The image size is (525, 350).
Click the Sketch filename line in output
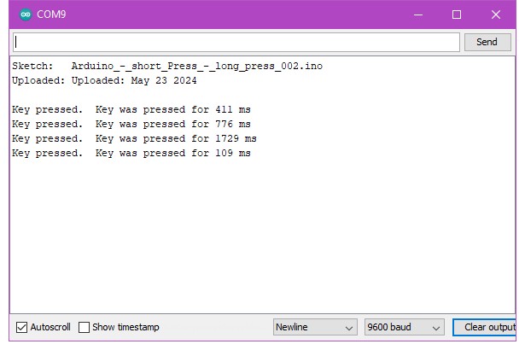click(x=167, y=66)
